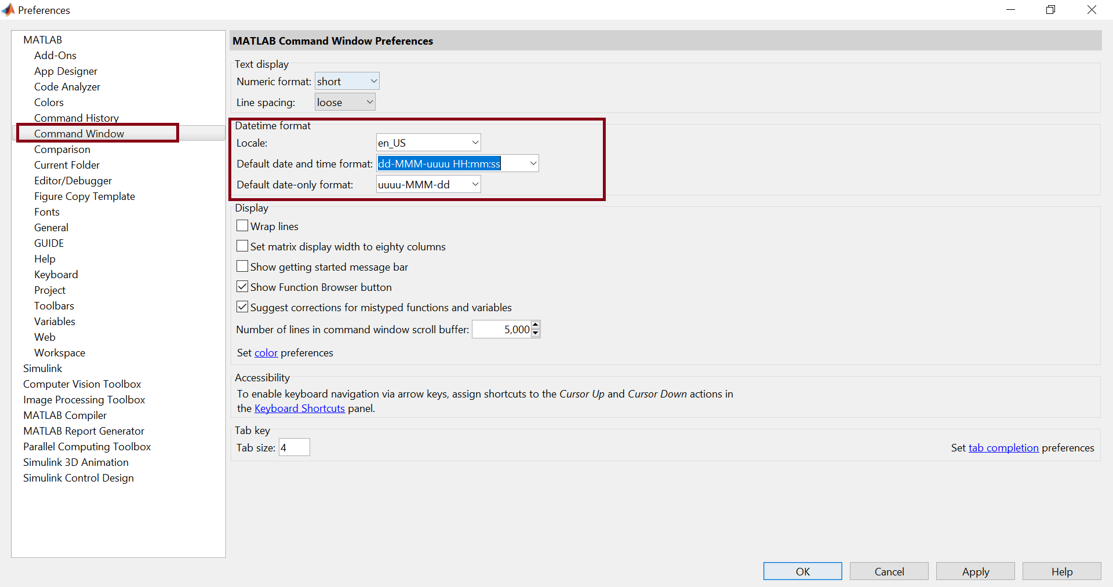Viewport: 1113px width, 587px height.
Task: Select Command History preferences
Action: point(77,118)
